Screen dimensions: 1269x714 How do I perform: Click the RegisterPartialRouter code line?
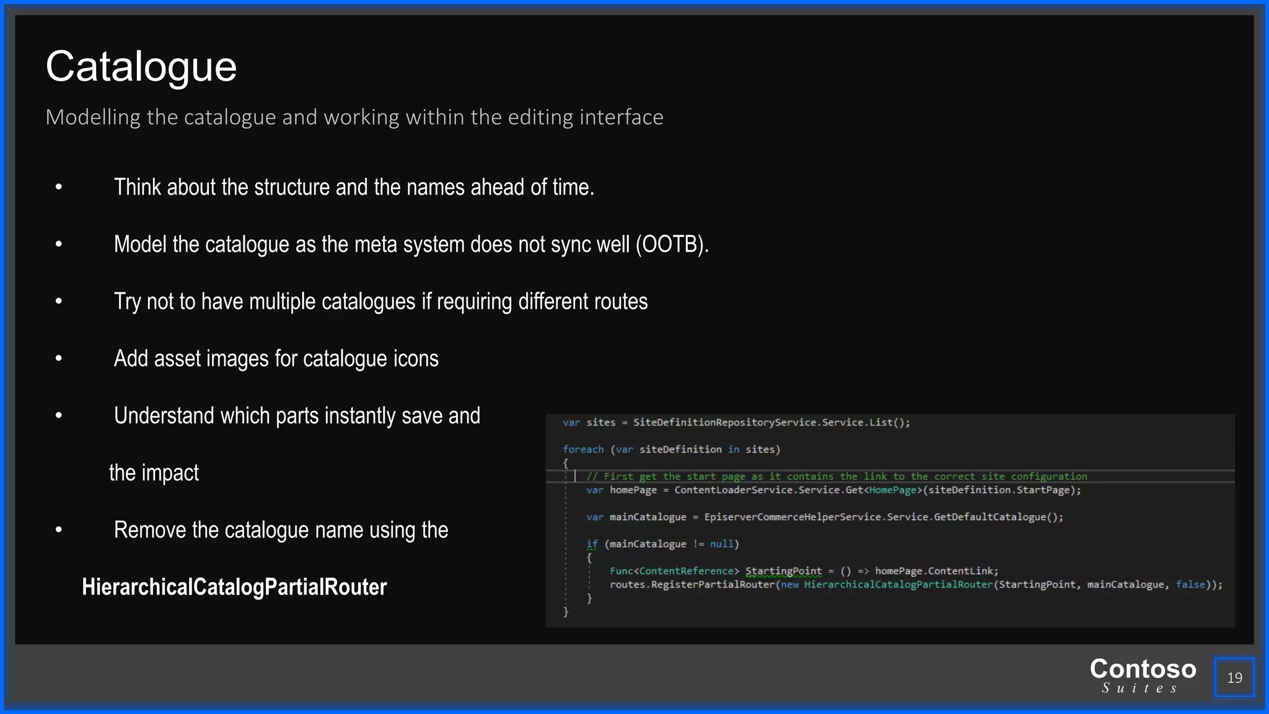click(x=916, y=584)
